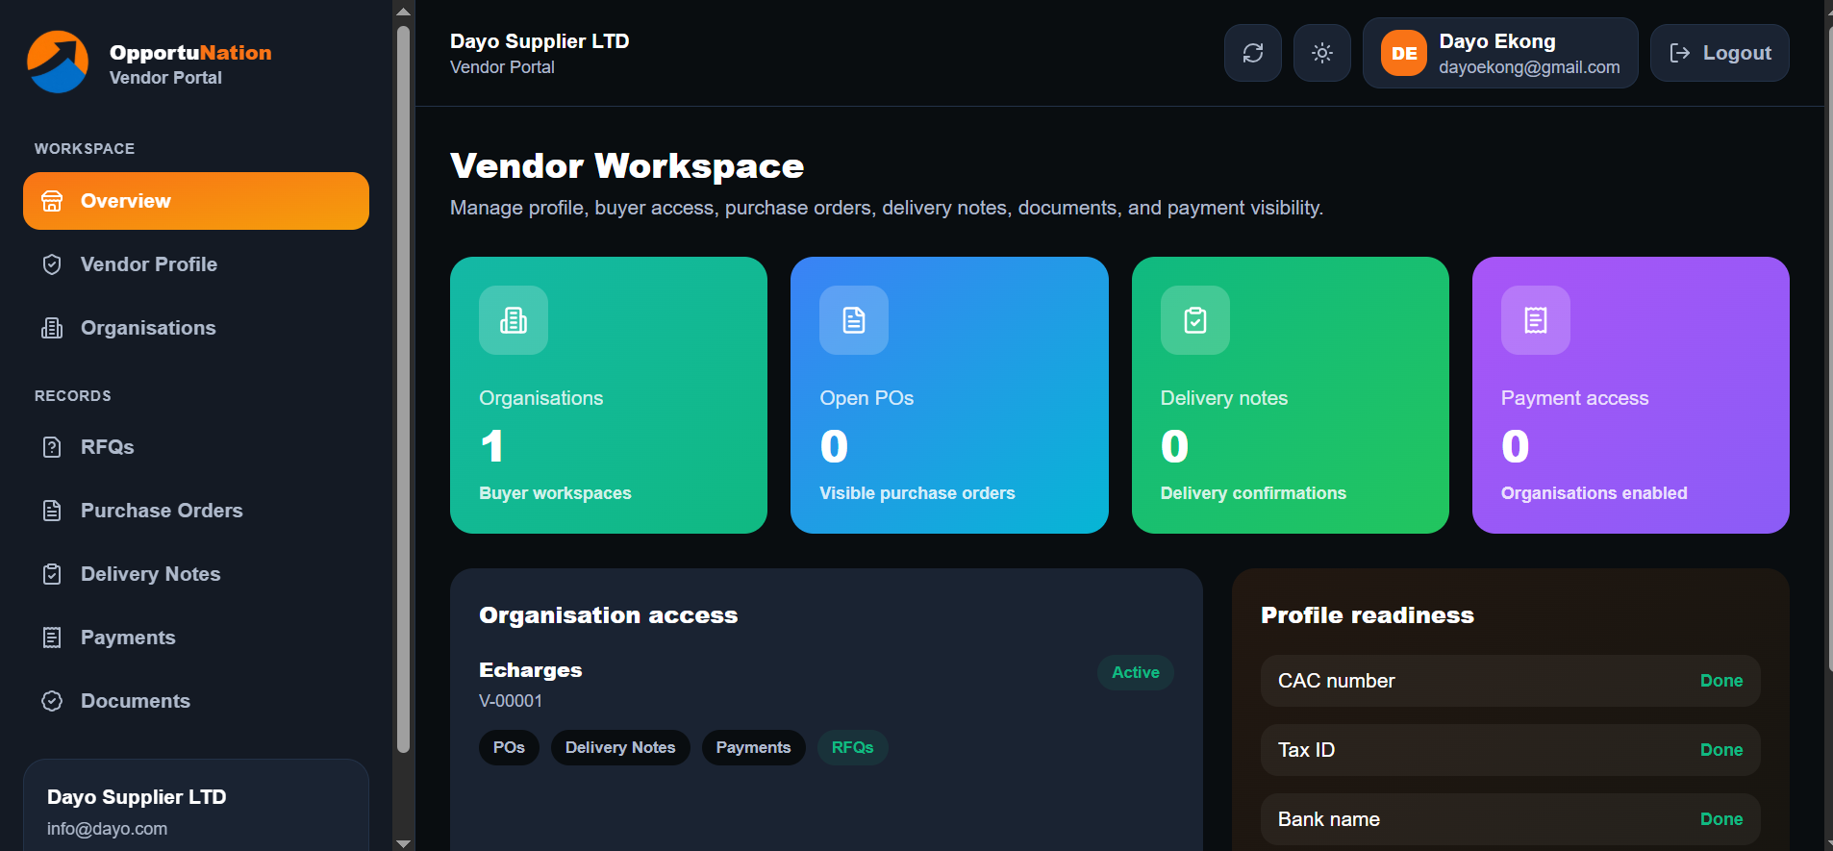Open Documents in the sidebar
This screenshot has height=851, width=1833.
pos(196,701)
